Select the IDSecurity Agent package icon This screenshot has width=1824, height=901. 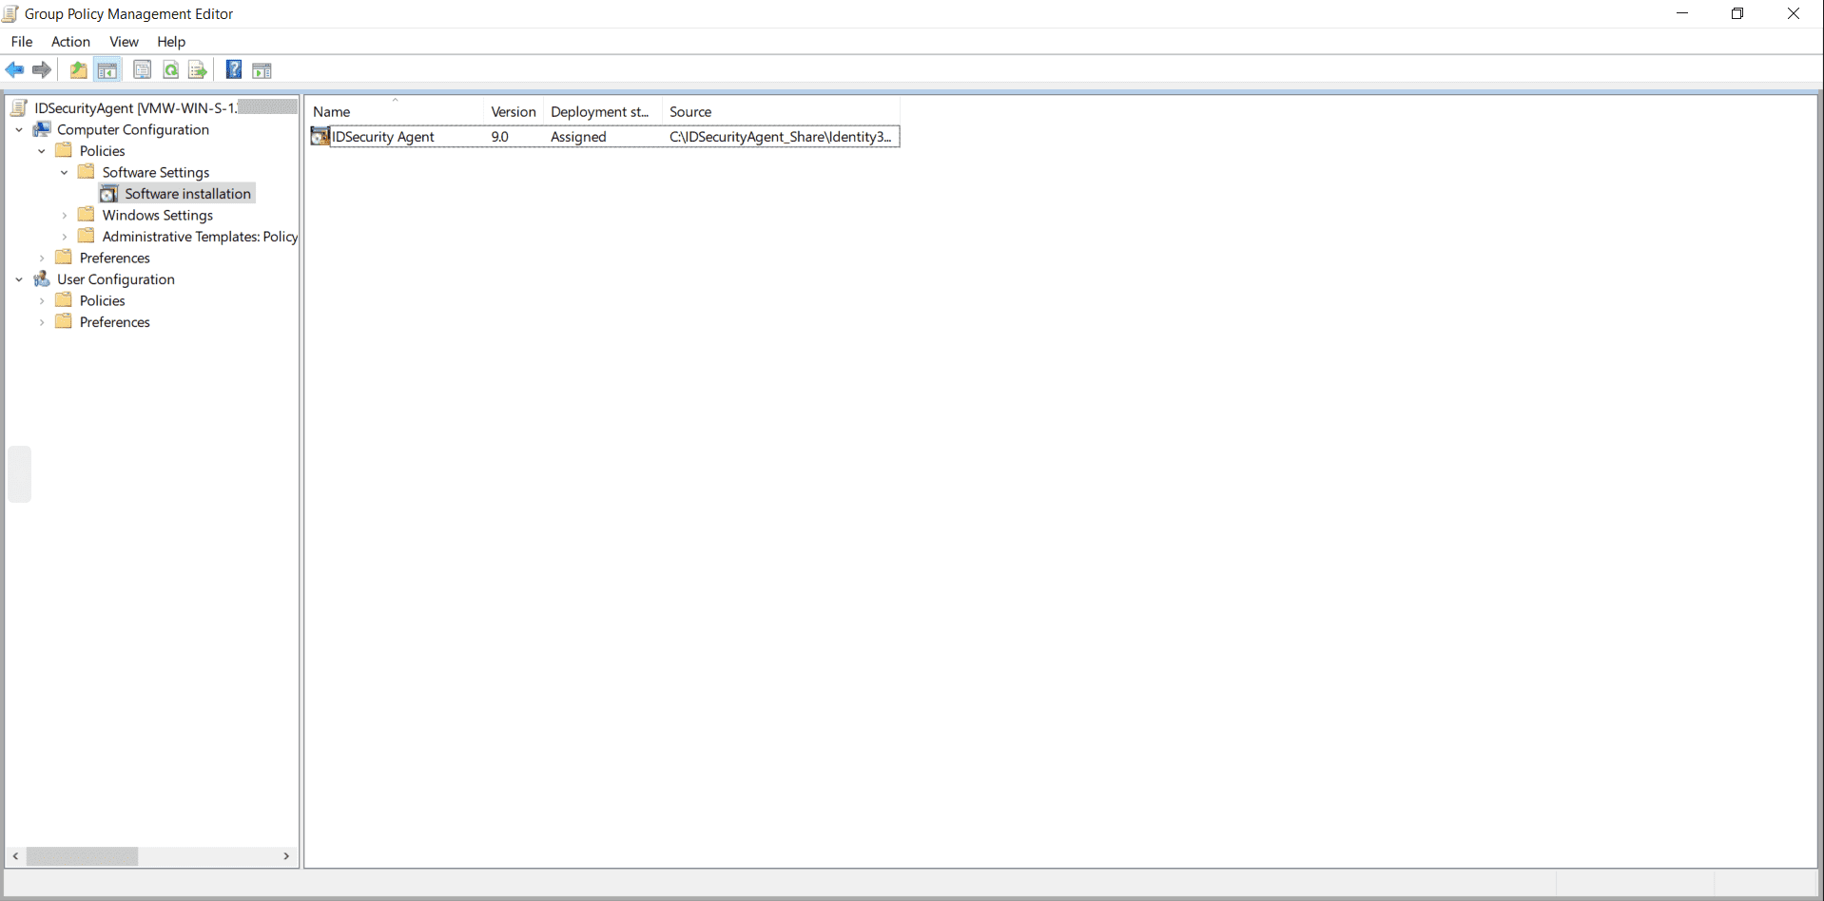point(320,137)
